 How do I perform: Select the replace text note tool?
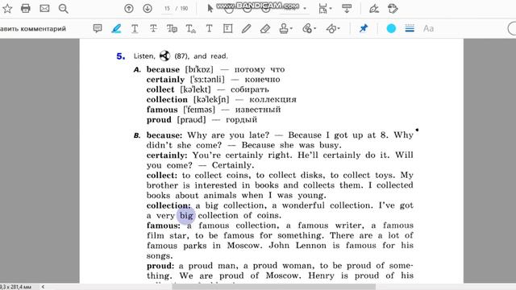(x=172, y=29)
